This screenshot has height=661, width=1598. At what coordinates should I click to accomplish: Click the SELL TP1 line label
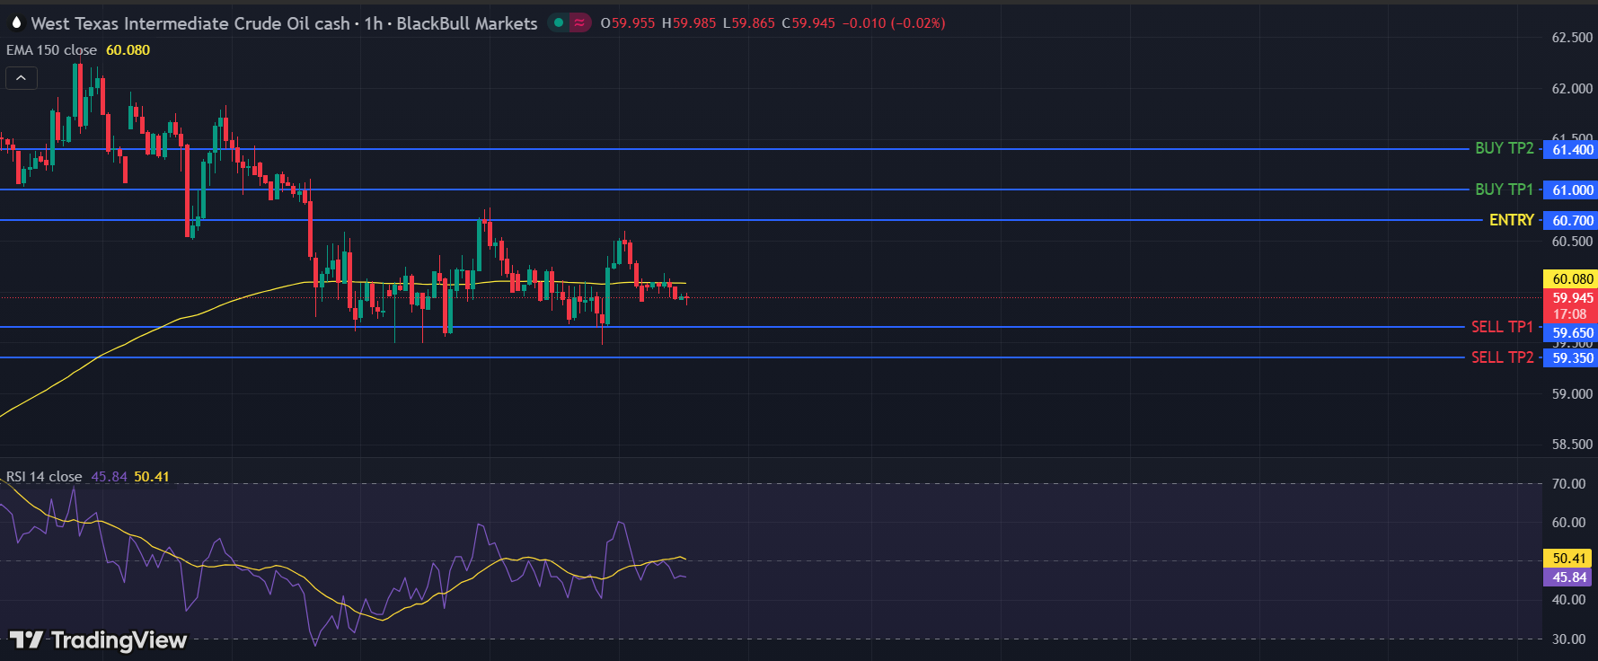tap(1501, 327)
